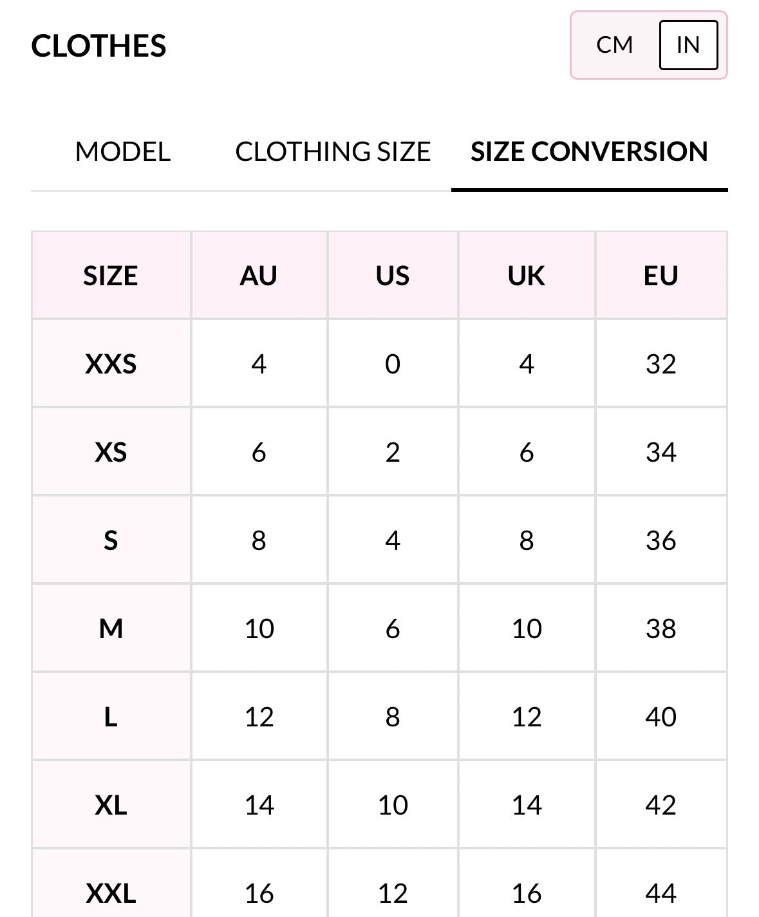Select the EU column header

[661, 276]
